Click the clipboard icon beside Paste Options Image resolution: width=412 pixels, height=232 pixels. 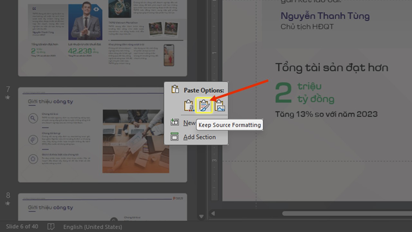pyautogui.click(x=175, y=89)
